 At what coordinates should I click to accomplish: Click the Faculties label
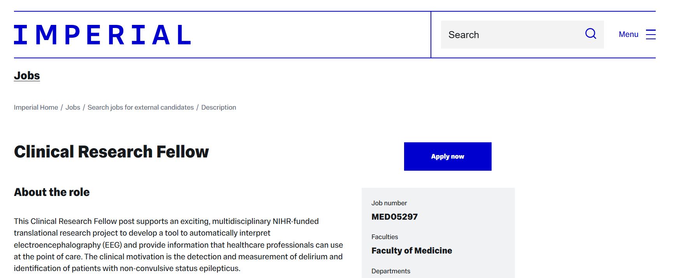tap(385, 237)
